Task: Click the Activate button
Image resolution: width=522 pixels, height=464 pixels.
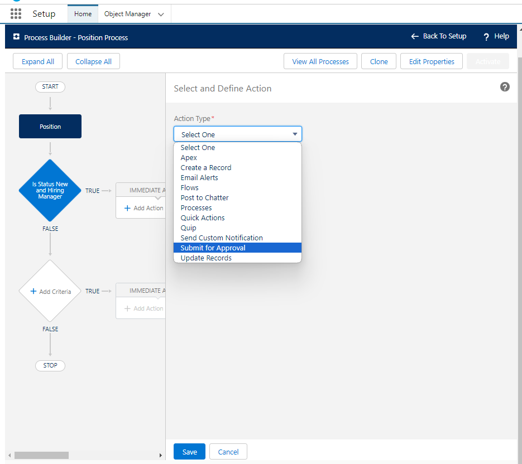Action: (x=488, y=61)
